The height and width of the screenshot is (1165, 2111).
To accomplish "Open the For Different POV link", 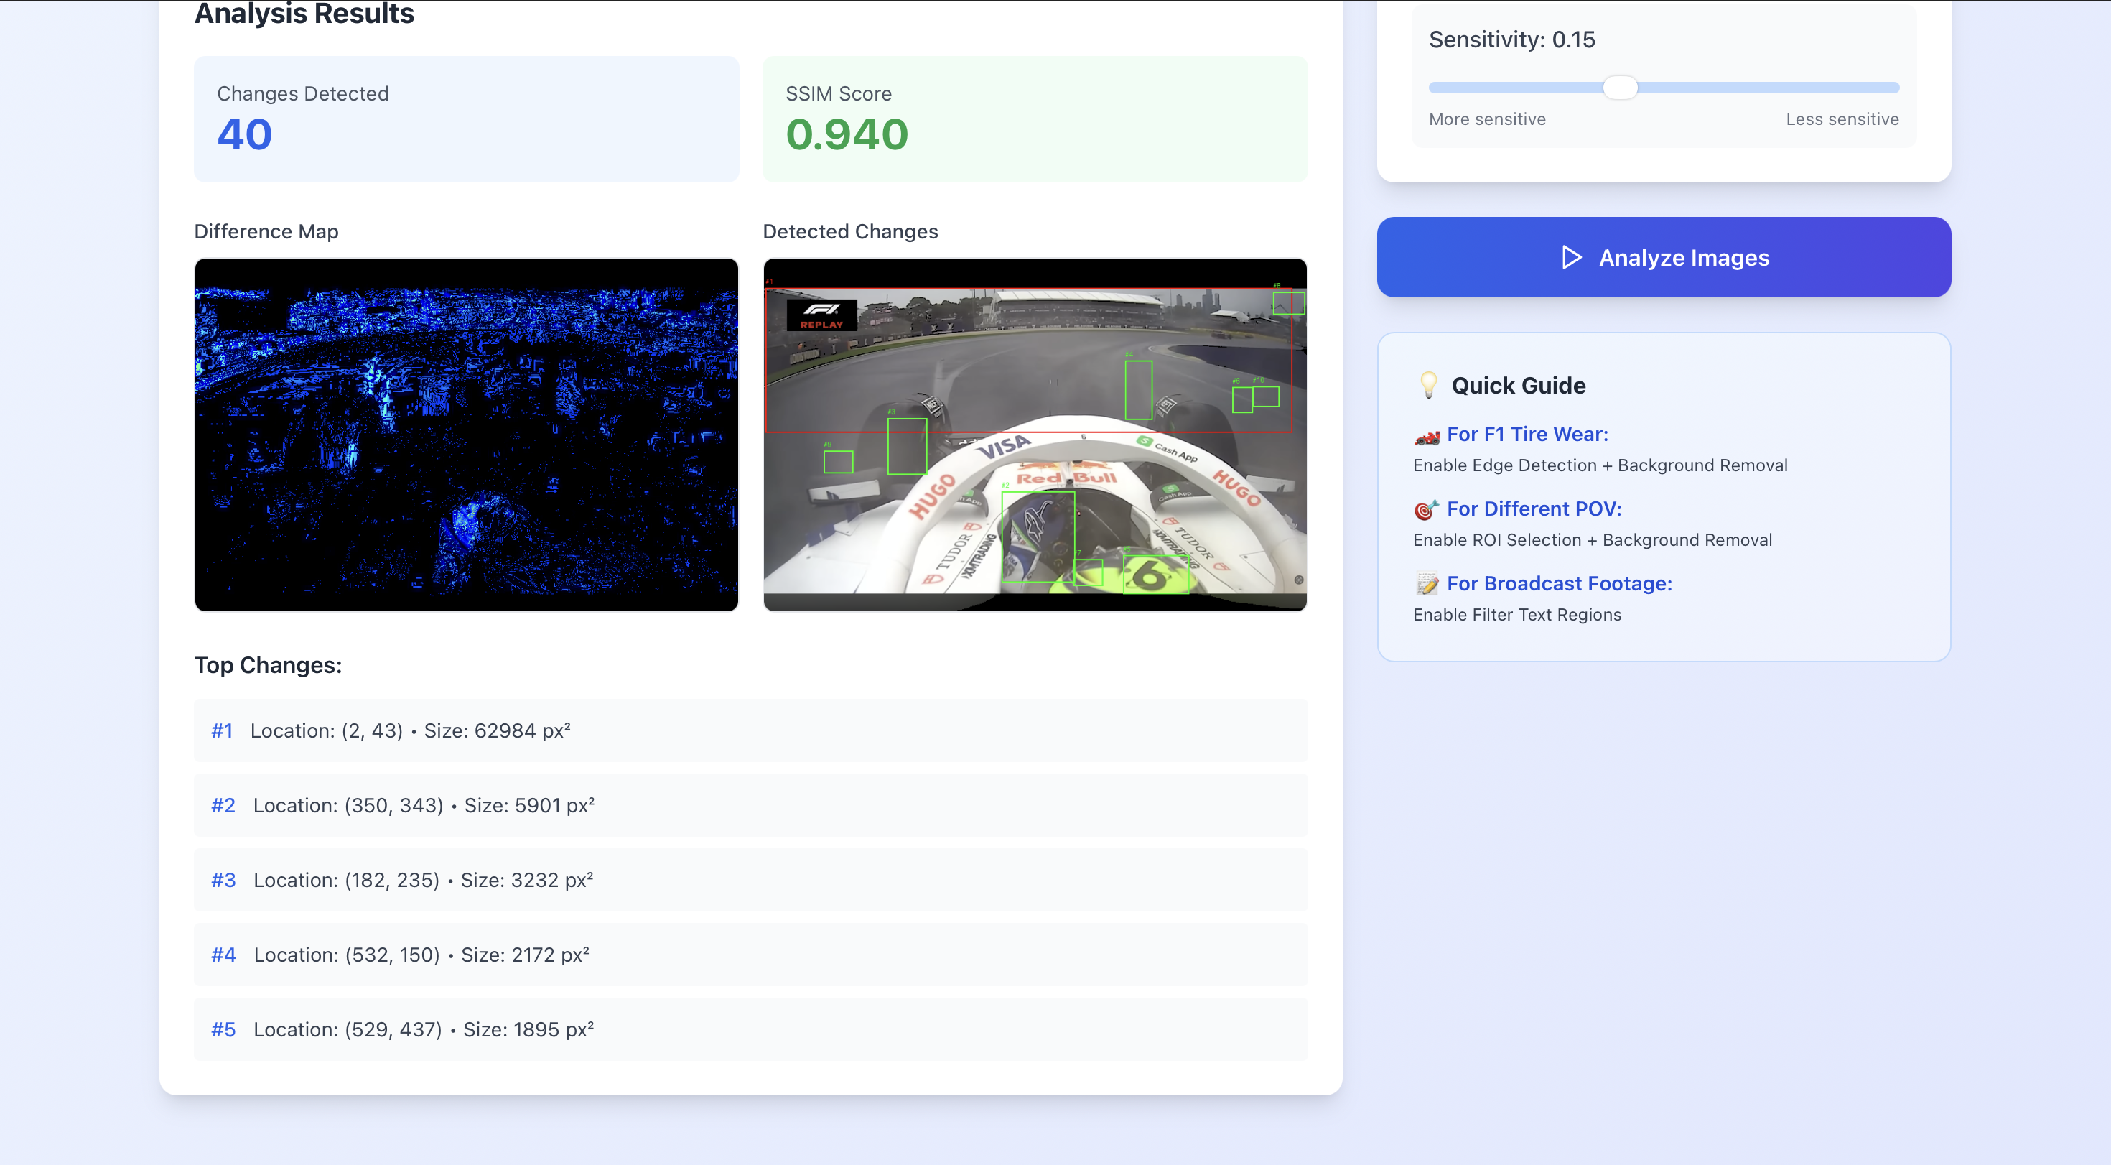I will pos(1533,509).
